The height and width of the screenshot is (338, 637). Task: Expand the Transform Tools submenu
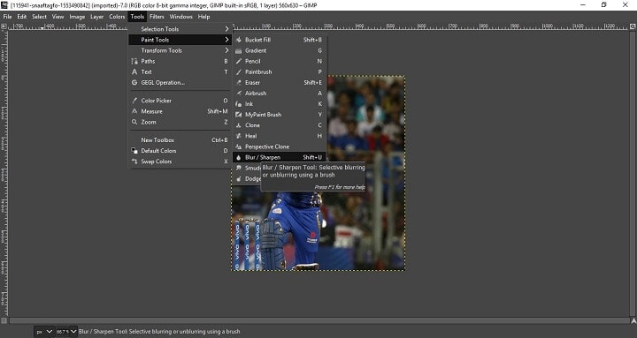click(x=180, y=50)
